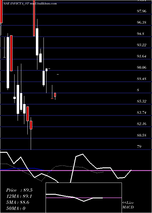Screen dimensions: 152x213
Task: Click the 97.96 price axis label
Action: tap(142, 11)
